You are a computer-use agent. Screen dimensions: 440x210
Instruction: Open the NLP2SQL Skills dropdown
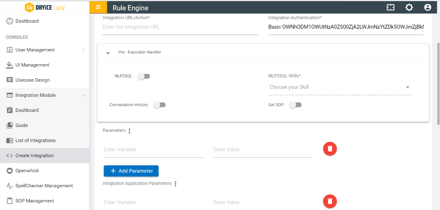click(340, 87)
